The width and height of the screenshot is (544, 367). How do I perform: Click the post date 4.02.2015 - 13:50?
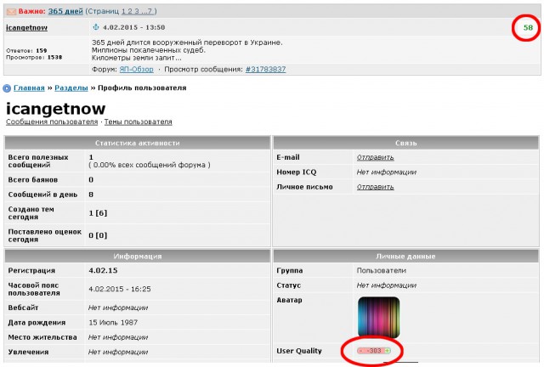134,27
